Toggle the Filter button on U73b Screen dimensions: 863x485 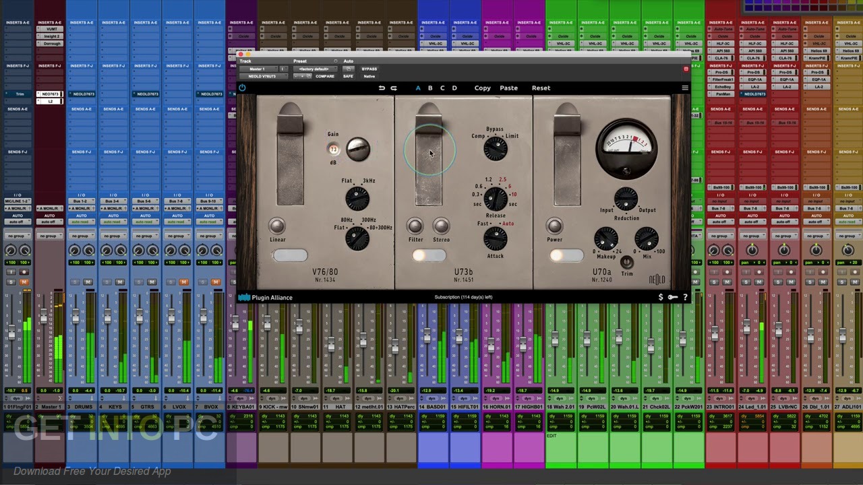pos(415,226)
